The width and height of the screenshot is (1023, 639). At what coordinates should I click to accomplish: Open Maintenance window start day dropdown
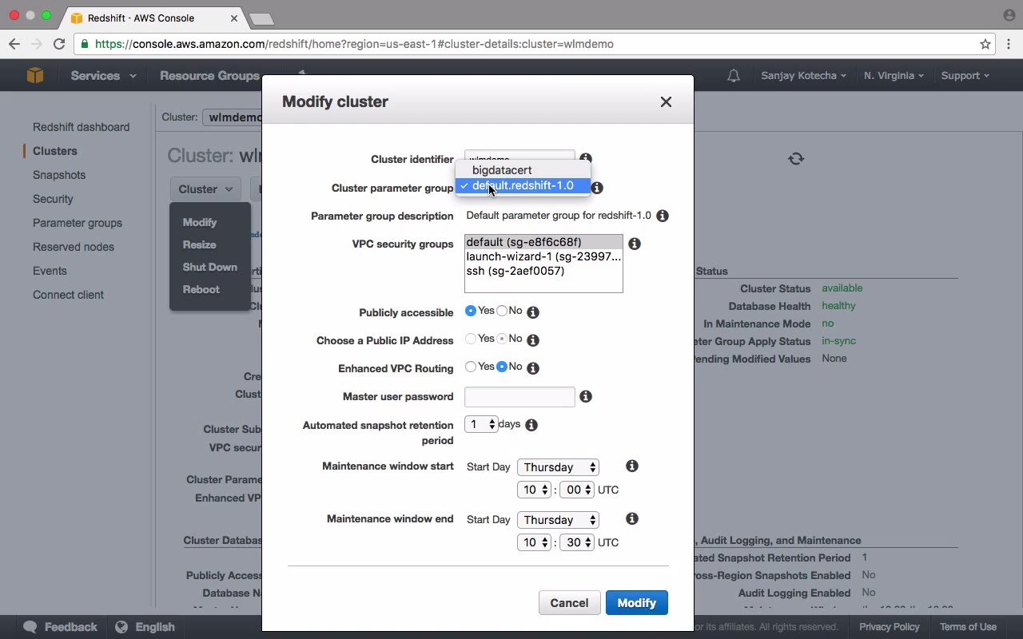click(x=558, y=467)
